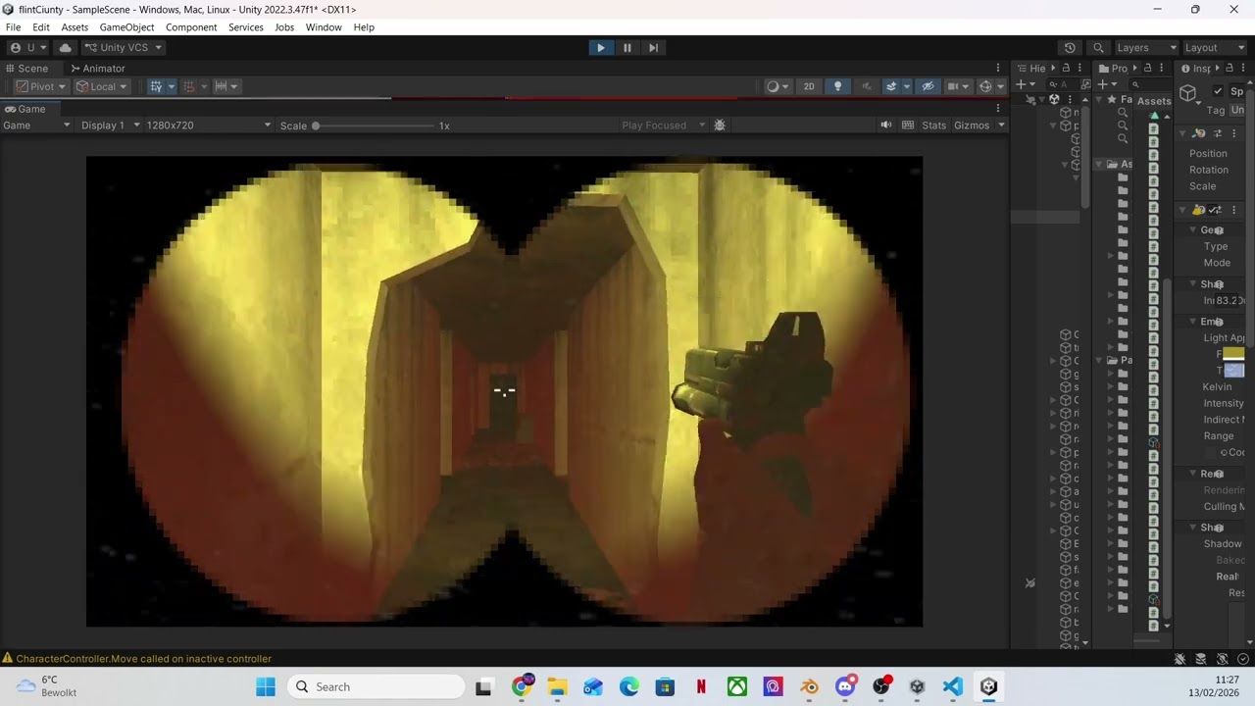
Task: Open the File menu
Action: click(x=13, y=27)
